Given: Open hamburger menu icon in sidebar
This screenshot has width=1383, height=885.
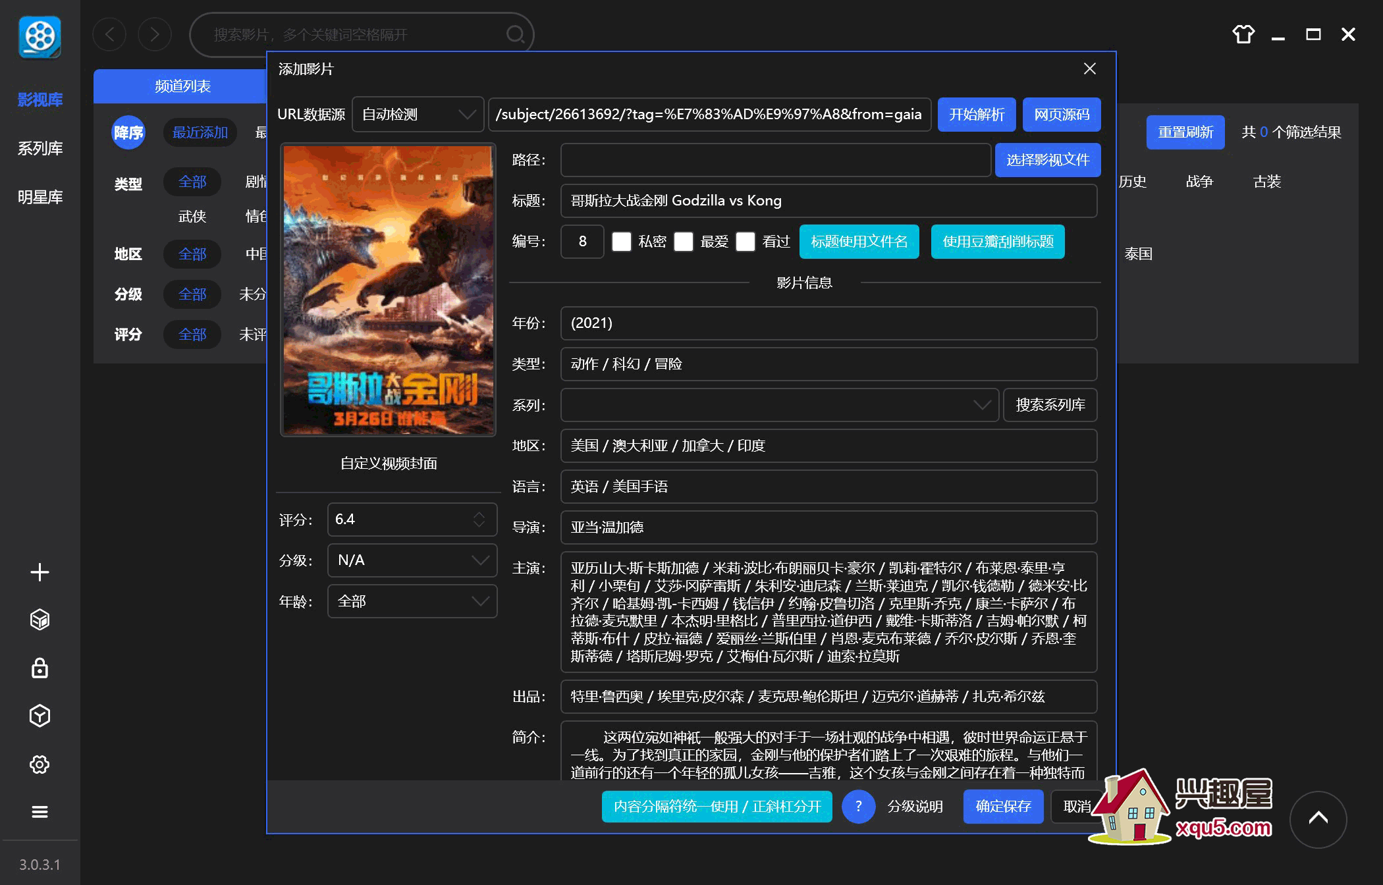Looking at the screenshot, I should [40, 812].
